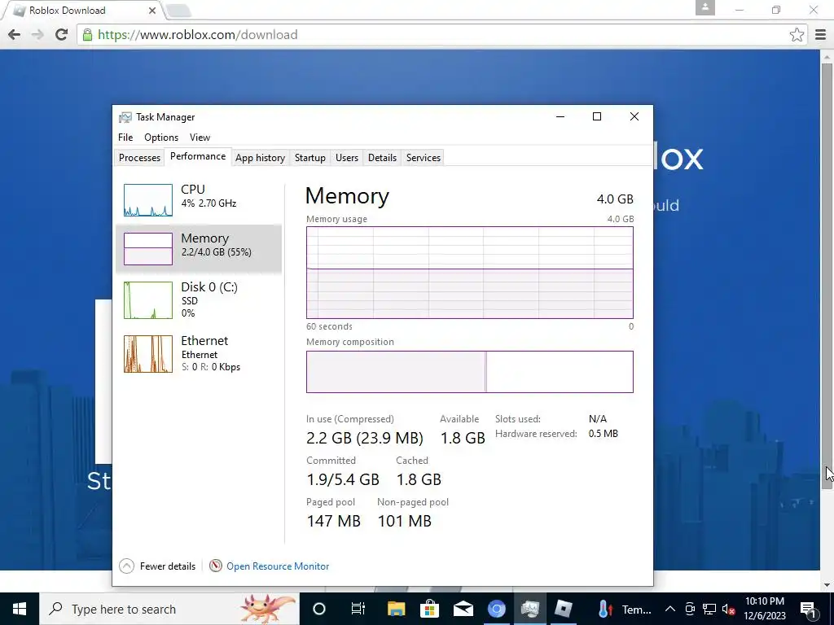Open the Task Manager File menu
Image resolution: width=834 pixels, height=625 pixels.
pyautogui.click(x=125, y=137)
